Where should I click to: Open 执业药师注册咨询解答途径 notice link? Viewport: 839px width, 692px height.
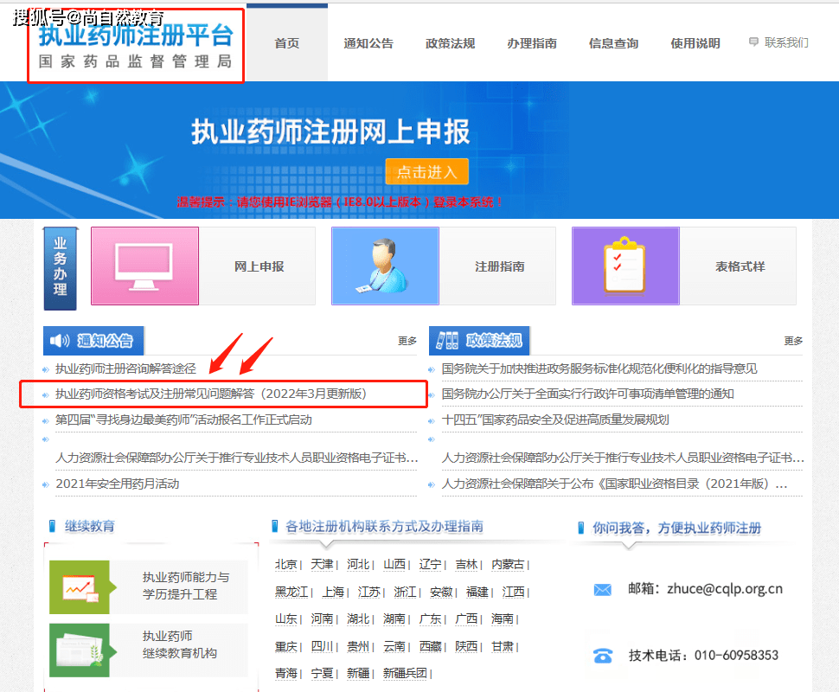click(x=125, y=368)
